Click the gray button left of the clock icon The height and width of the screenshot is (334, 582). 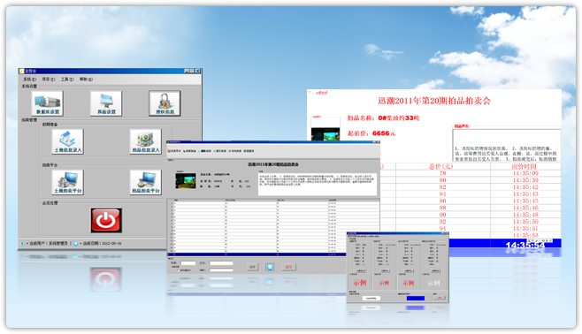click(252, 267)
